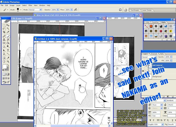The width and height of the screenshot is (176, 127).
Task: Select the Zoom magnifier tool
Action: point(8,61)
